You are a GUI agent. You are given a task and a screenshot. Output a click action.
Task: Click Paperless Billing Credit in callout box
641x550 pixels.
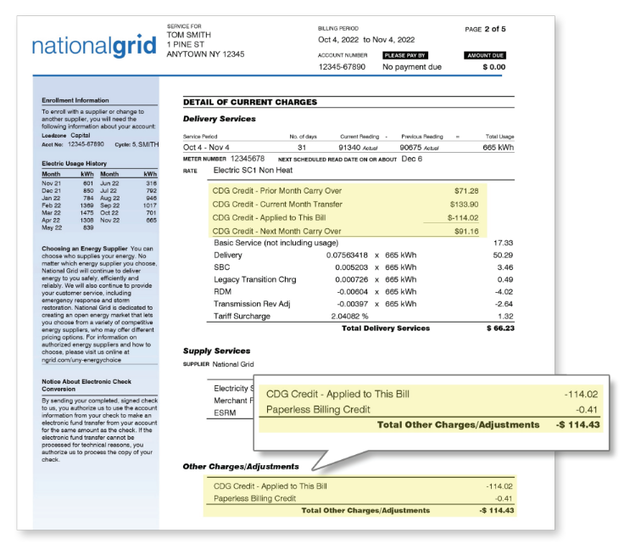click(318, 410)
